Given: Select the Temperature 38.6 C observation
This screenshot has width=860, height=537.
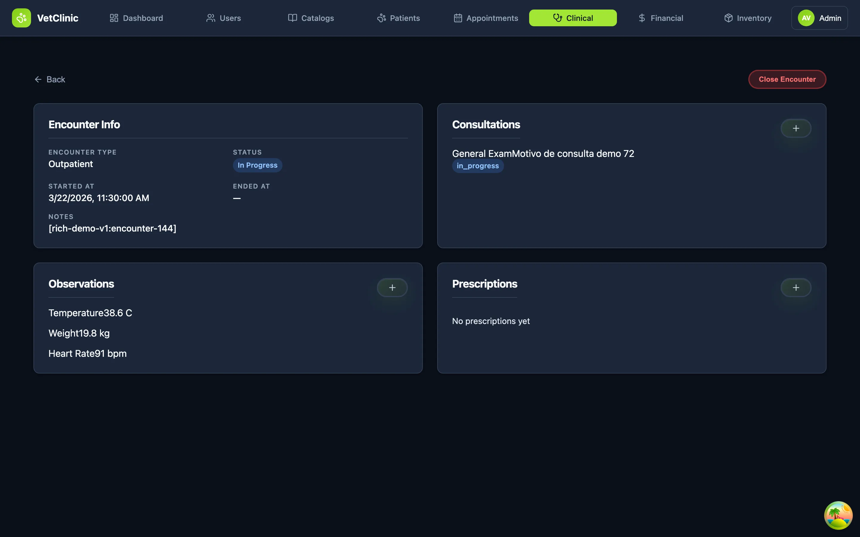Looking at the screenshot, I should pos(90,313).
